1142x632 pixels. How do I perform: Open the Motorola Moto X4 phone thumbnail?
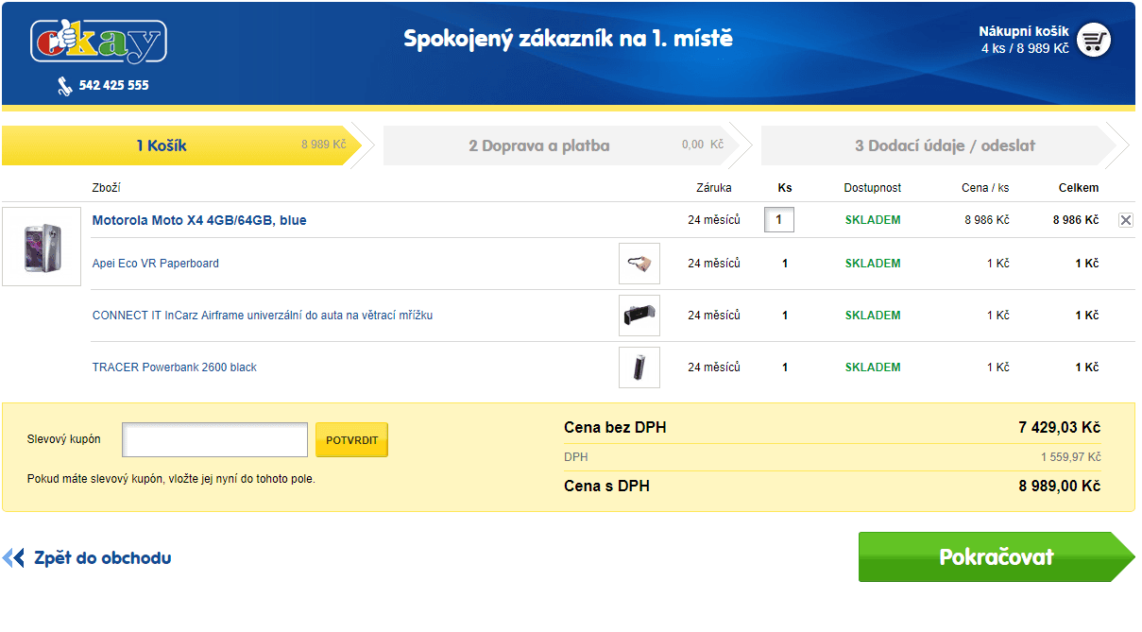pyautogui.click(x=42, y=247)
